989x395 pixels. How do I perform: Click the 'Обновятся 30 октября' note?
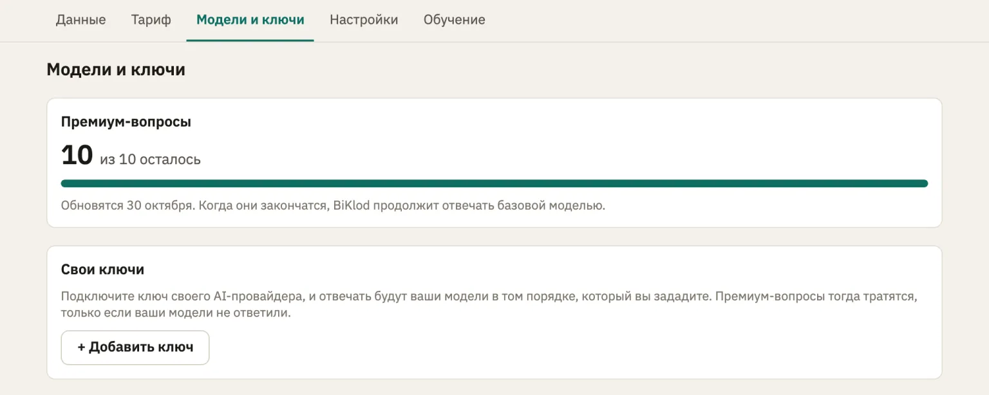pos(333,207)
